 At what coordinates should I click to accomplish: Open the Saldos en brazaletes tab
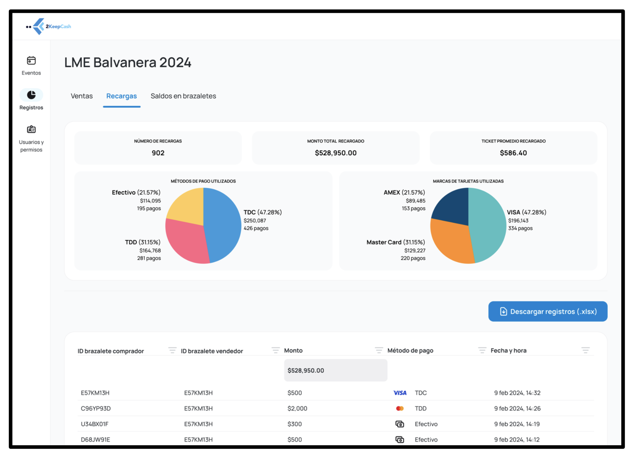click(183, 96)
